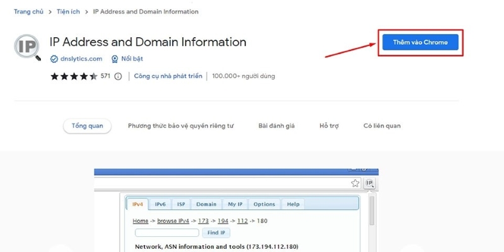Click the Home link in popup breadcrumb
The width and height of the screenshot is (504, 252).
(140, 221)
